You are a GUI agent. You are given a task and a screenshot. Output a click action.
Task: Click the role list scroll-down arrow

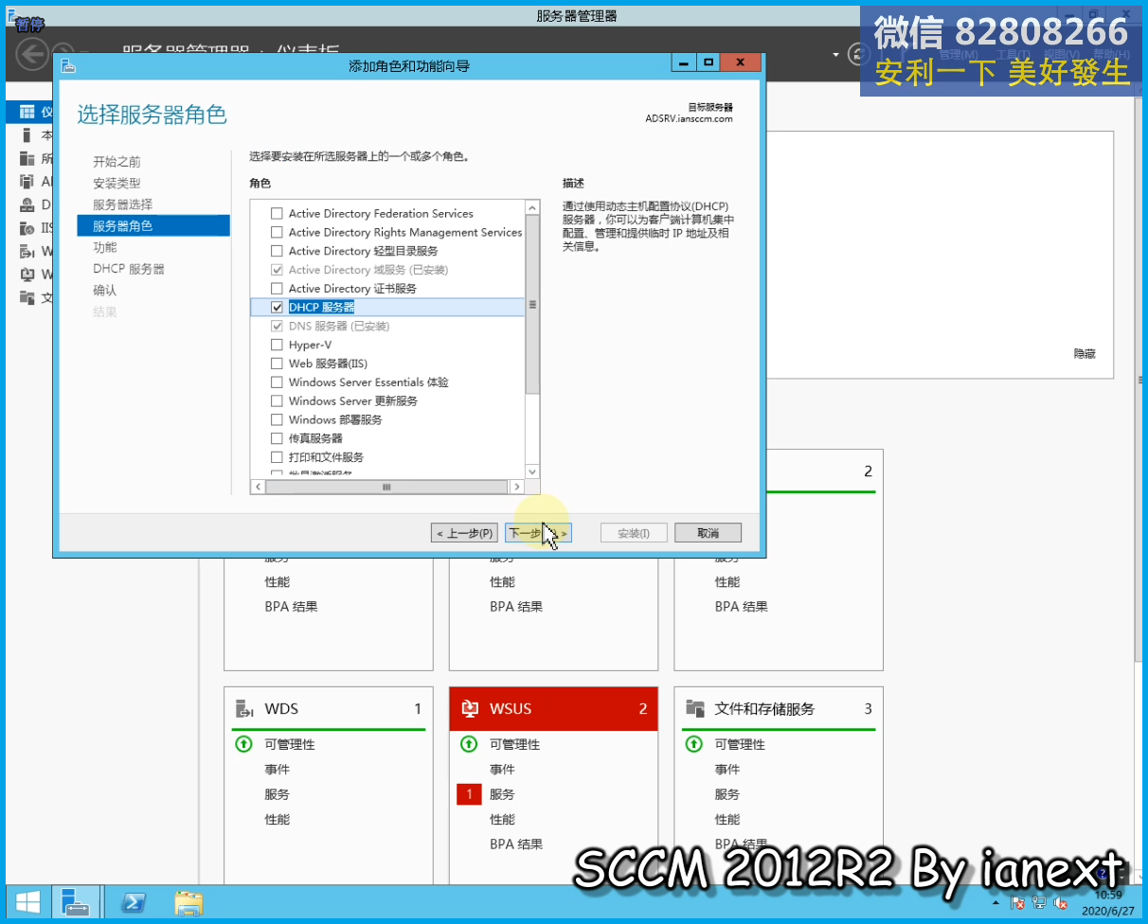[531, 471]
